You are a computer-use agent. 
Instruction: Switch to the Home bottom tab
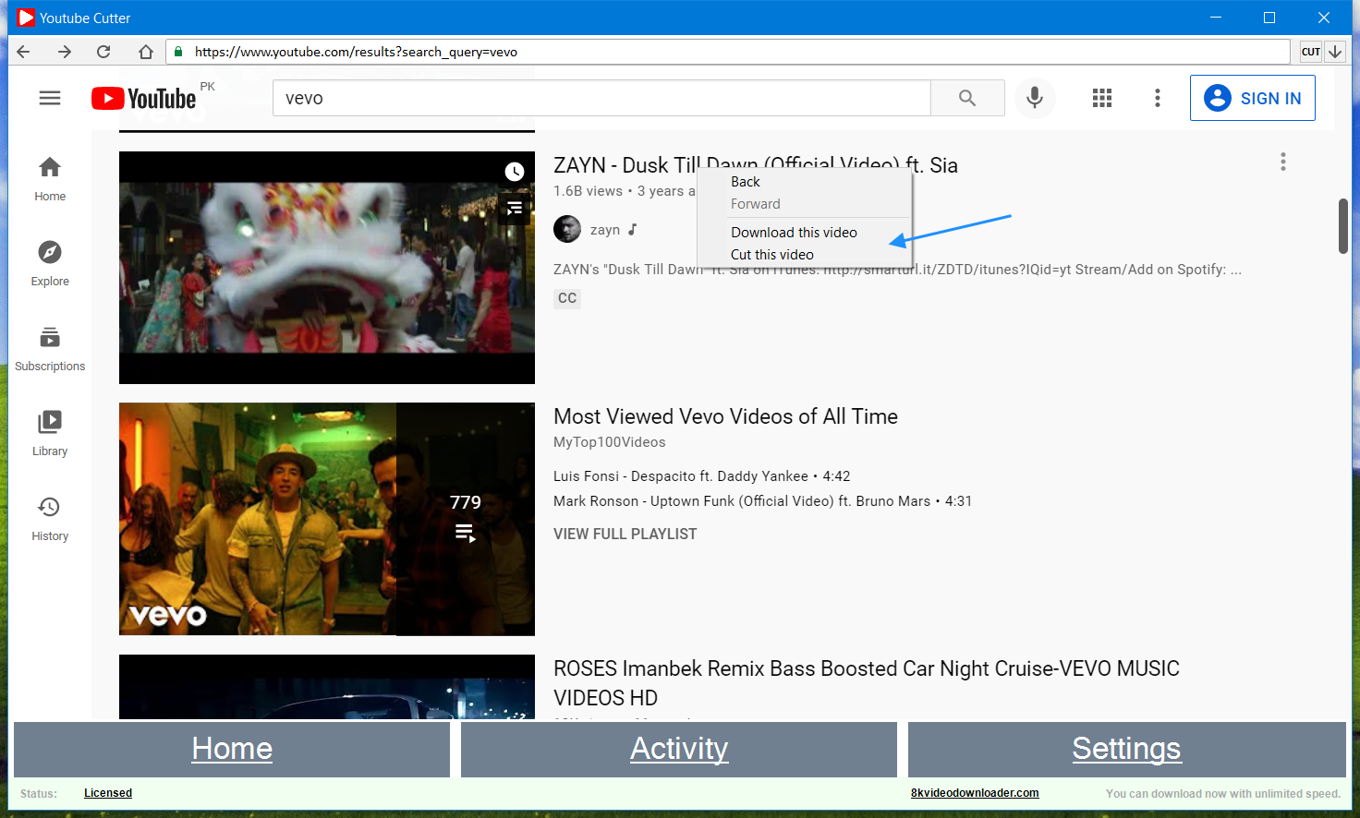click(x=232, y=749)
